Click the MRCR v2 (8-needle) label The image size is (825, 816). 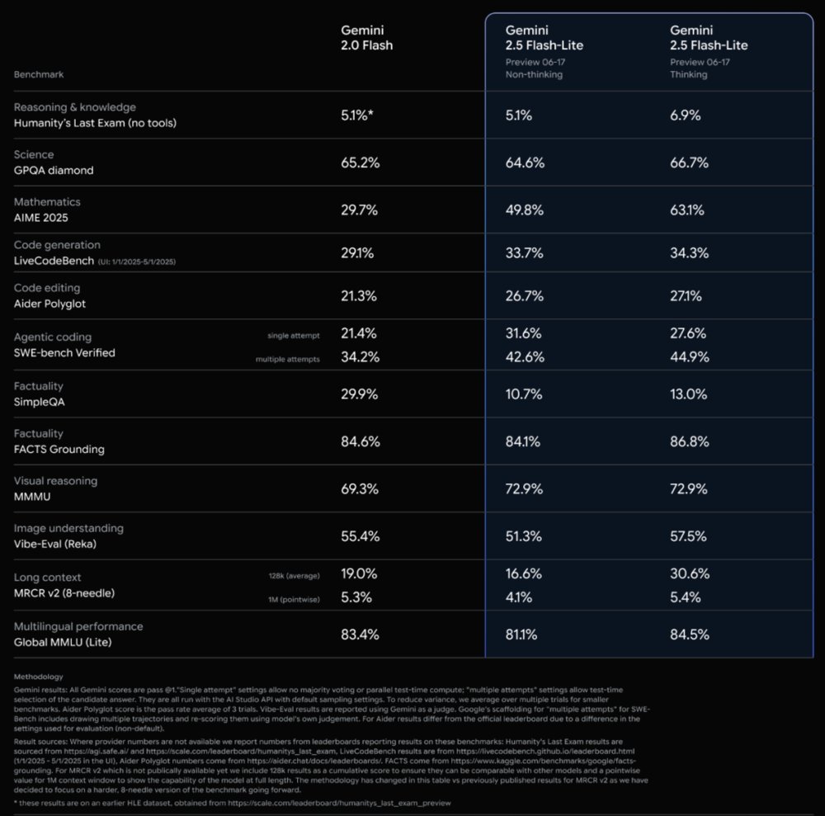[64, 593]
